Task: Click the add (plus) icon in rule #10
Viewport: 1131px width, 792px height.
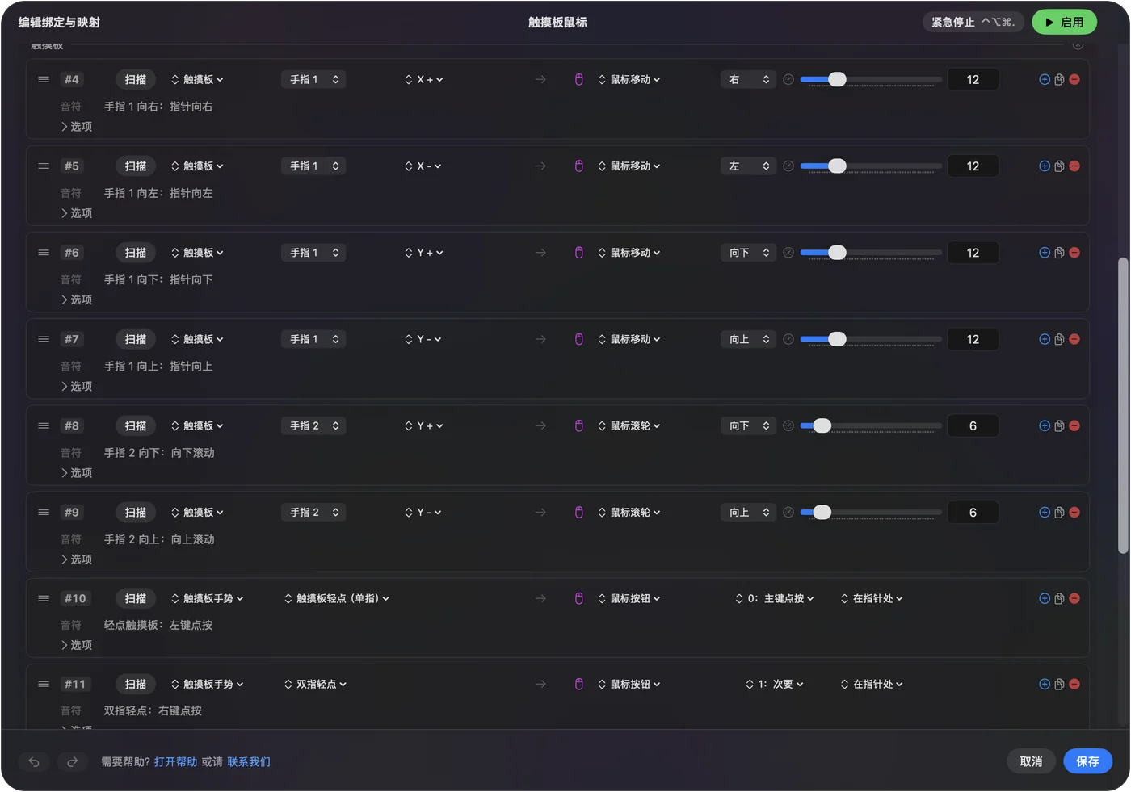Action: [x=1045, y=598]
